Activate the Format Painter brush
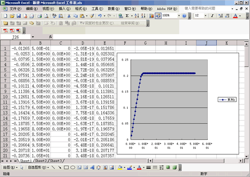This screenshot has width=250, height=177. coord(92,16)
